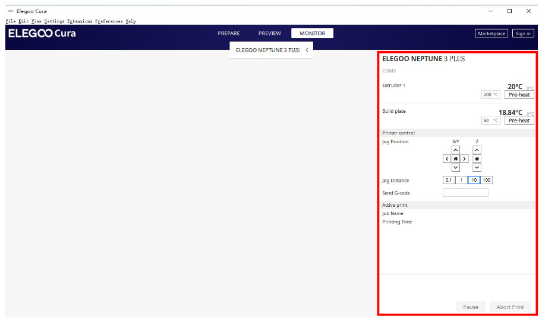This screenshot has width=542, height=328.
Task: Home the X/Y axes
Action: click(456, 159)
